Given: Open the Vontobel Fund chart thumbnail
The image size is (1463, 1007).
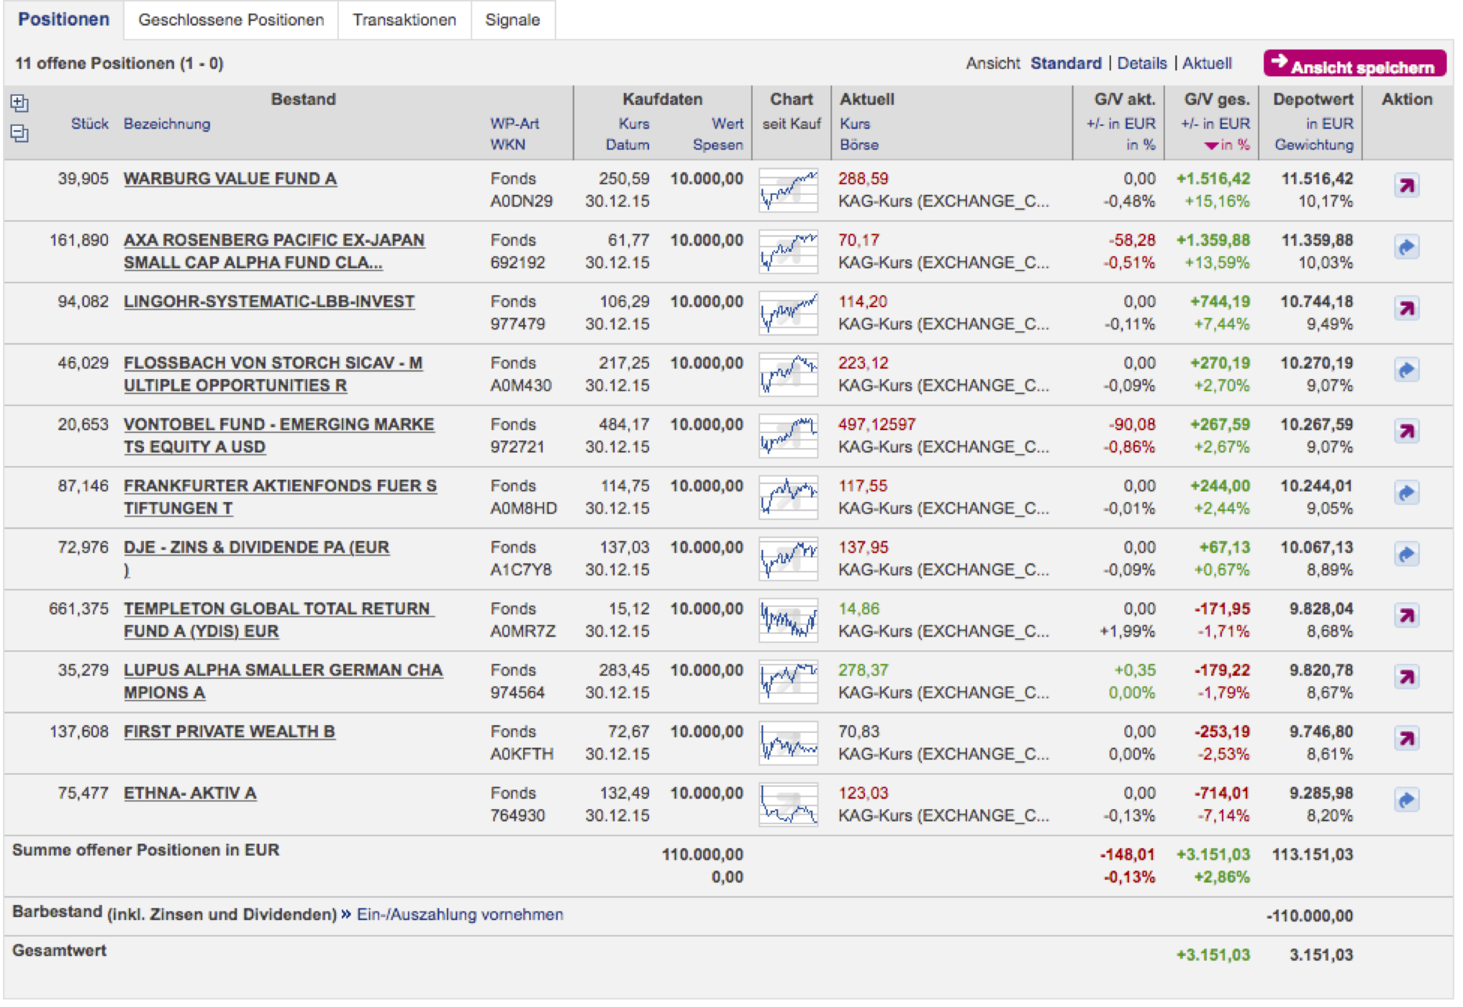Looking at the screenshot, I should point(788,436).
